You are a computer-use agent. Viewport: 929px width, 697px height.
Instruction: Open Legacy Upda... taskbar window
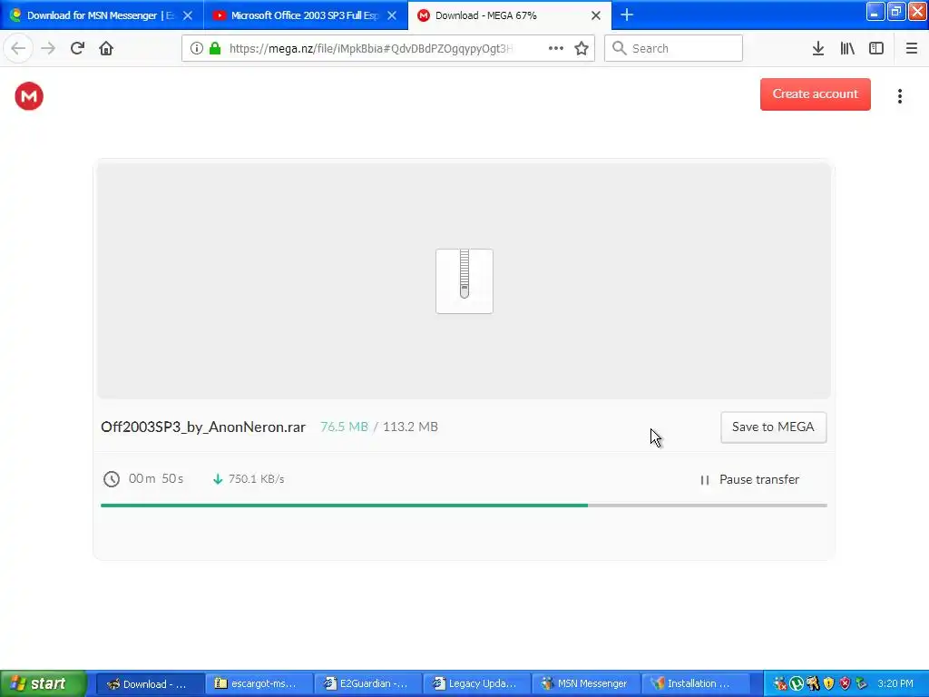coord(476,683)
